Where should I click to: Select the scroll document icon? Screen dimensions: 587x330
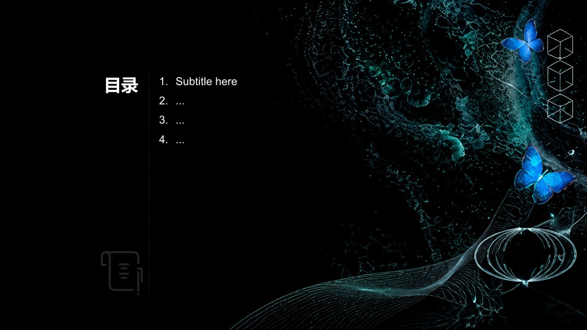tap(122, 273)
